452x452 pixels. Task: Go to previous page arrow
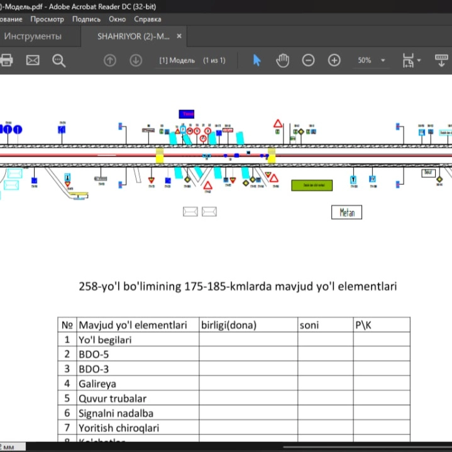tap(110, 60)
